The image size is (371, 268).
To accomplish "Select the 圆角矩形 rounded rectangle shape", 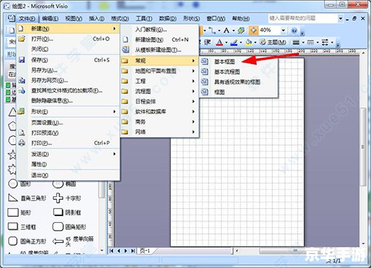I will tap(70, 227).
